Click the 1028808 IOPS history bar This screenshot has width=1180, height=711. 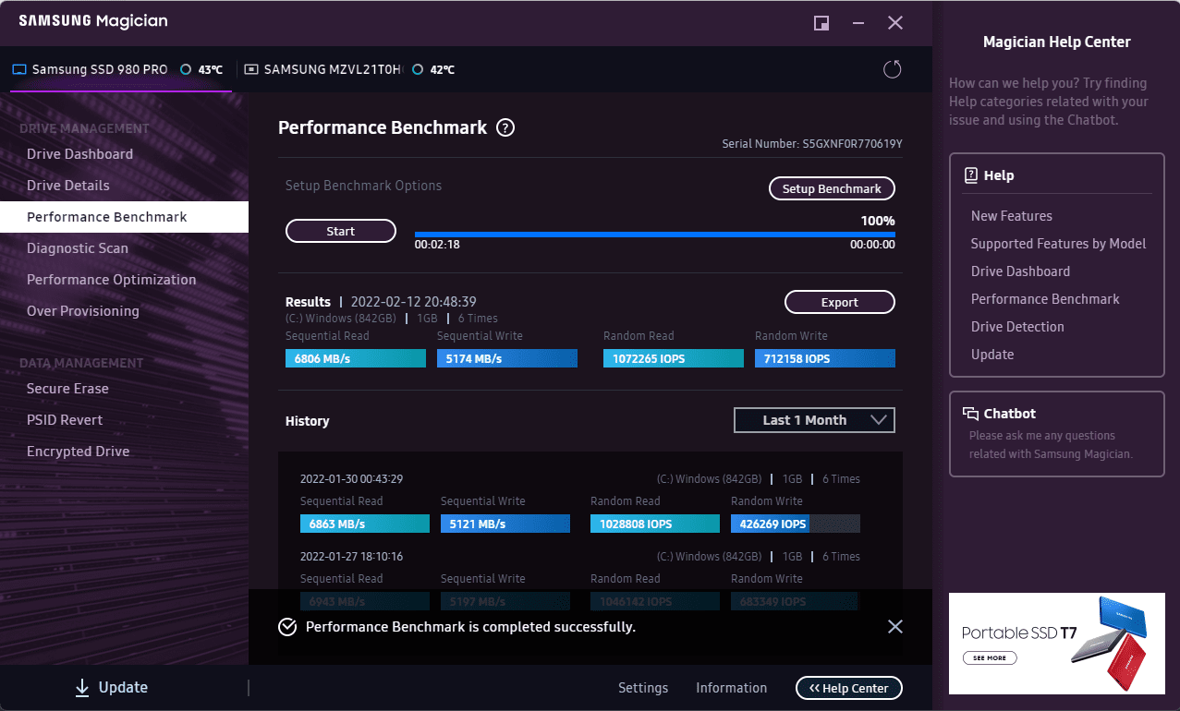click(x=655, y=524)
